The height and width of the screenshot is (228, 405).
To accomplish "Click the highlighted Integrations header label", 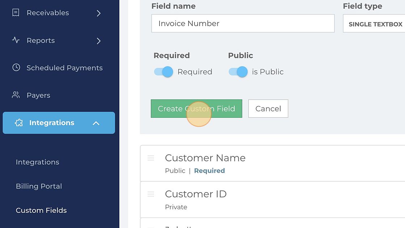I will coord(52,123).
